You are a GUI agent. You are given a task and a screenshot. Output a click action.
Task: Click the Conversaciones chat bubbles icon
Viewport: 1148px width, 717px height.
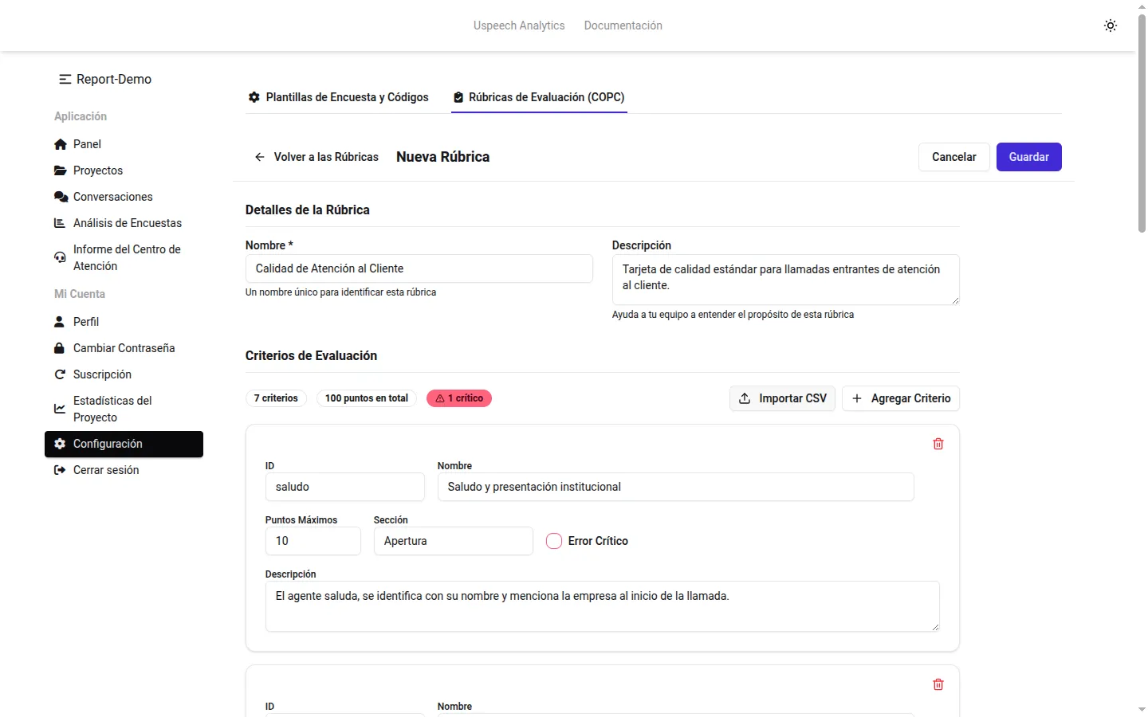(x=61, y=197)
